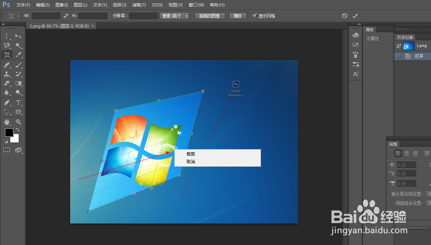Swap foreground and background colors
This screenshot has height=245, width=431.
18,130
